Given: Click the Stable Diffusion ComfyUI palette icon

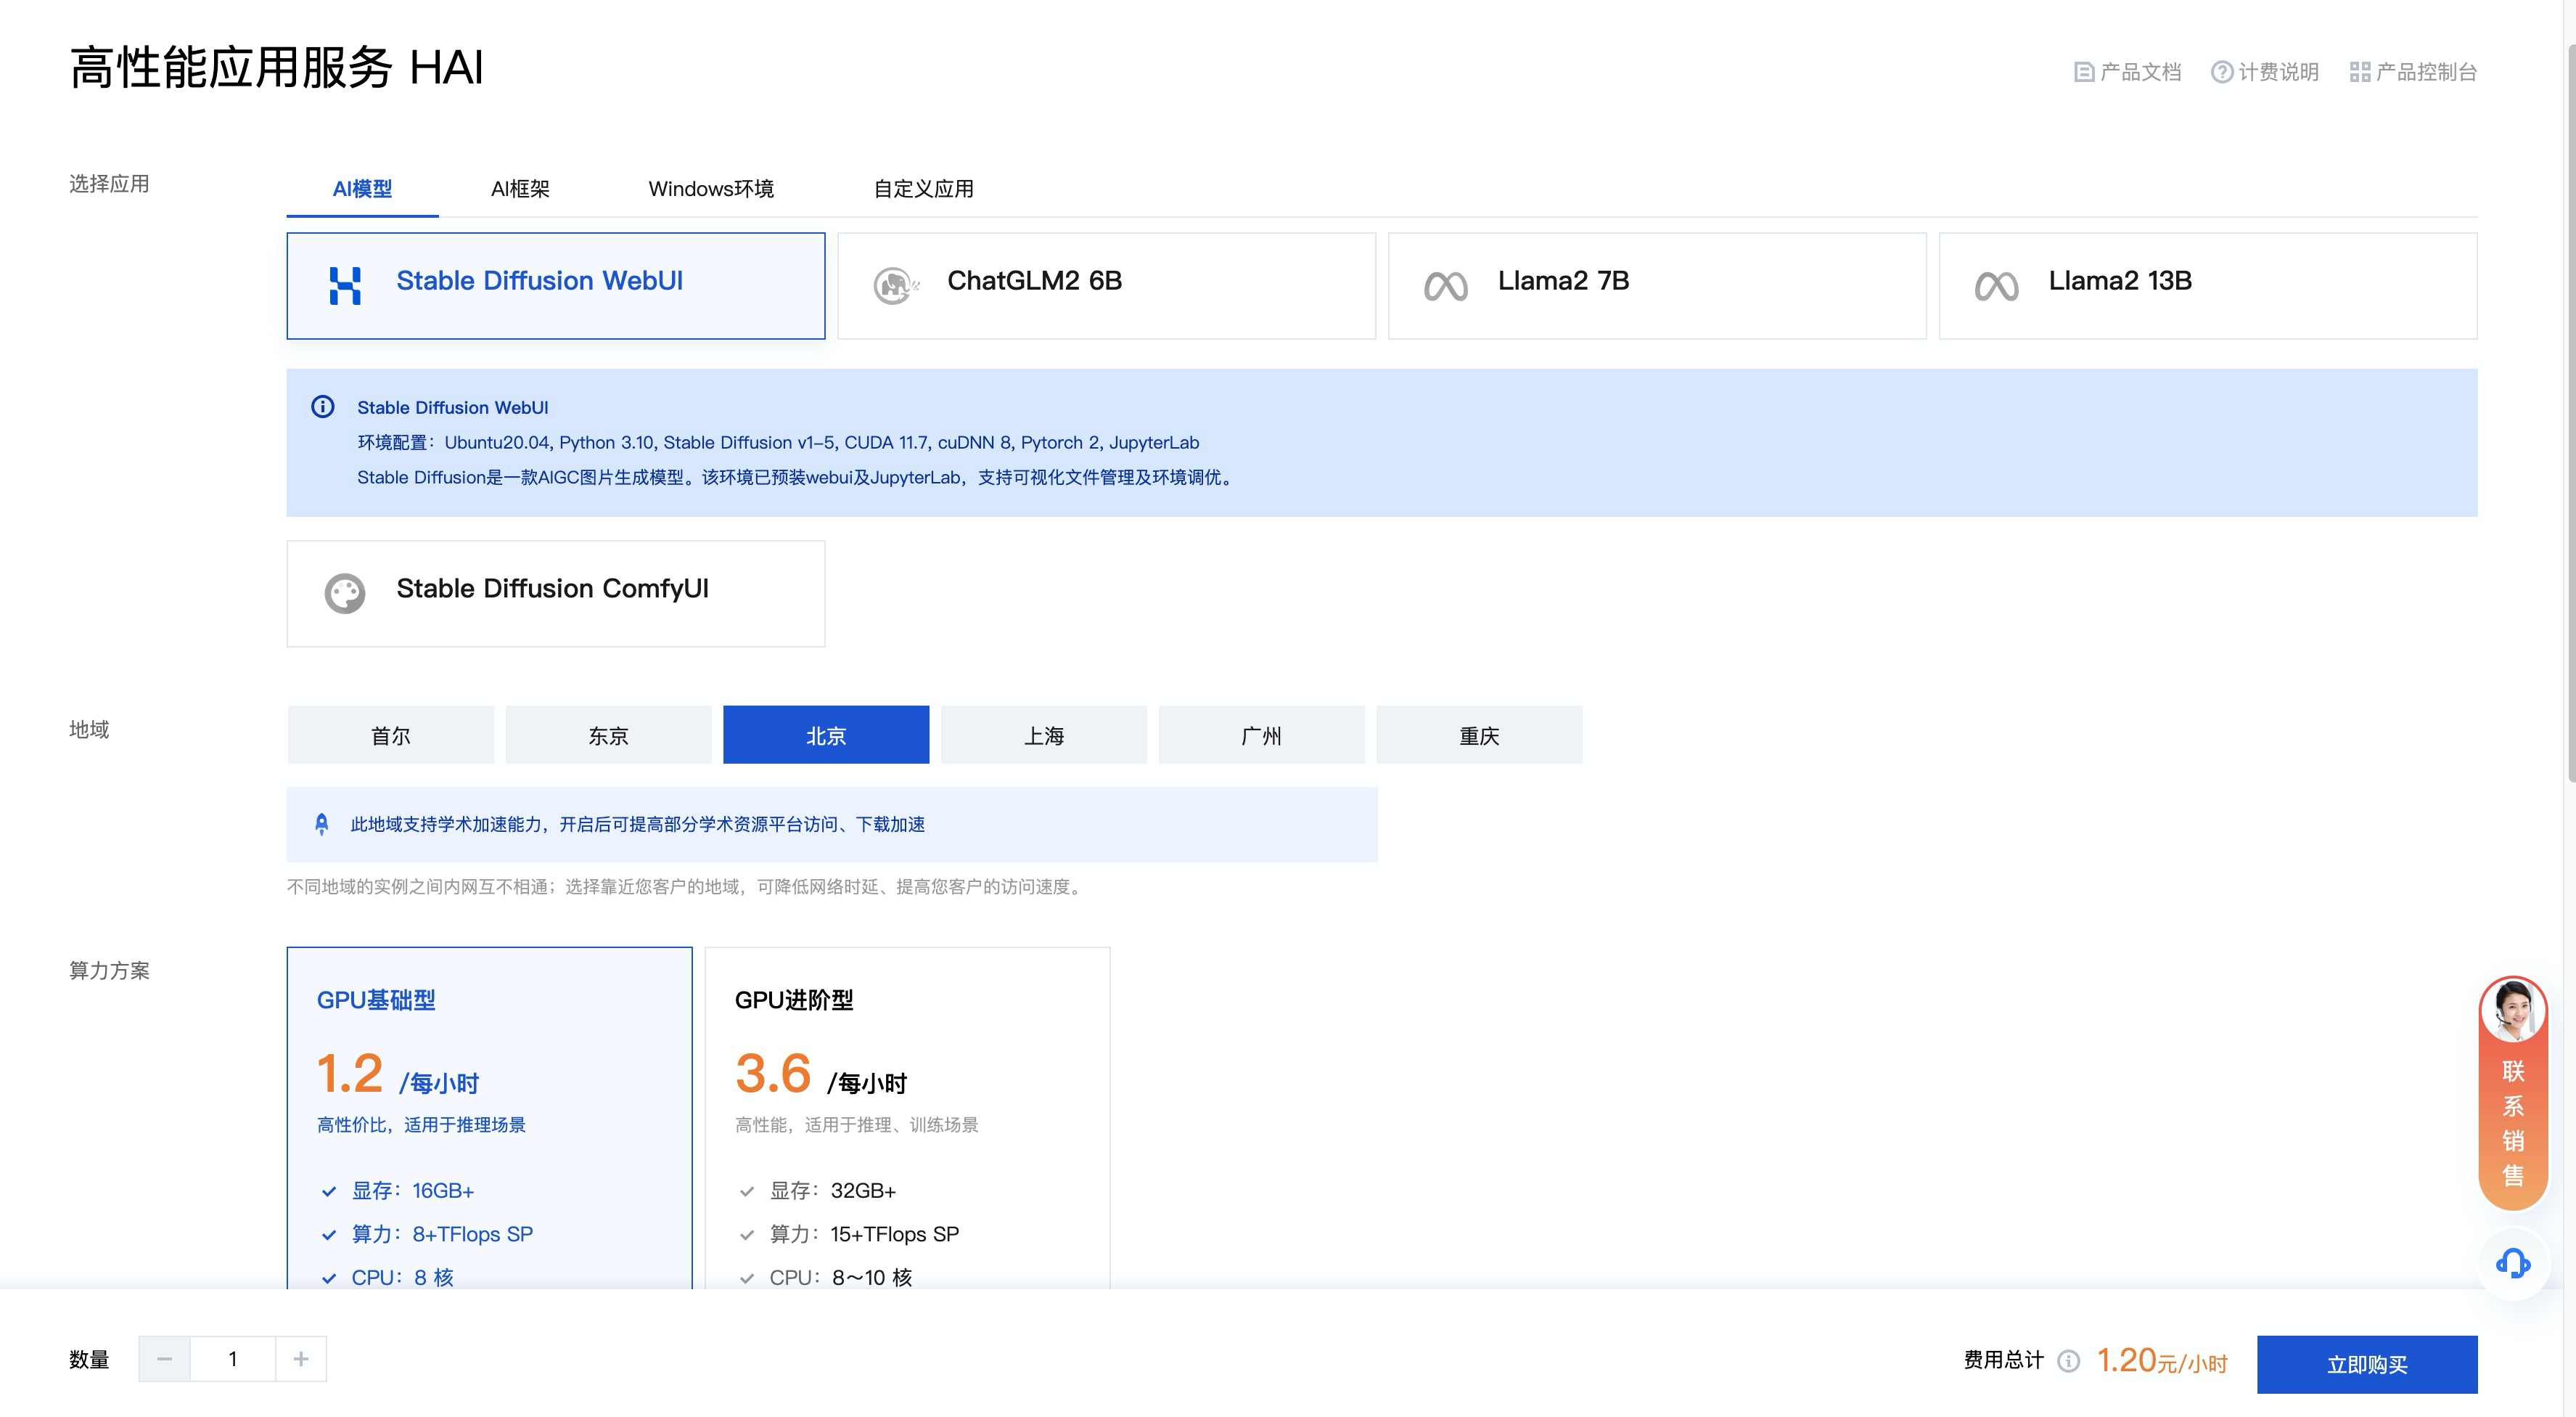Looking at the screenshot, I should point(345,593).
